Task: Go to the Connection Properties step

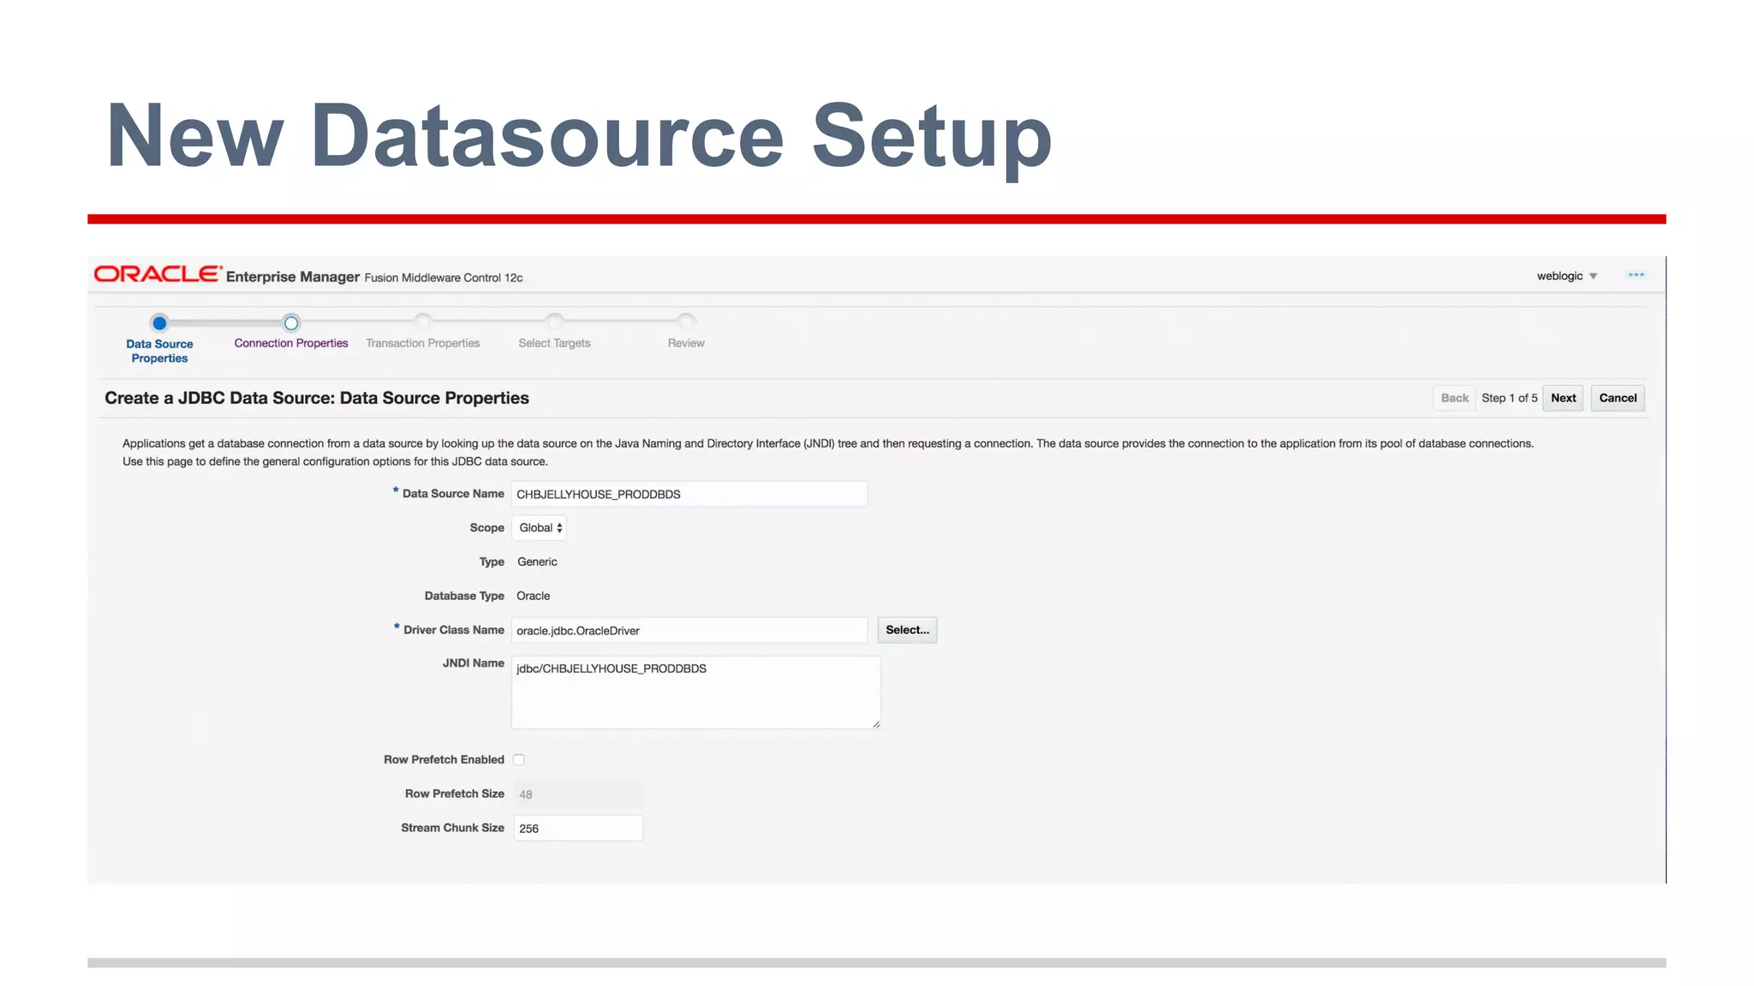Action: click(x=291, y=343)
